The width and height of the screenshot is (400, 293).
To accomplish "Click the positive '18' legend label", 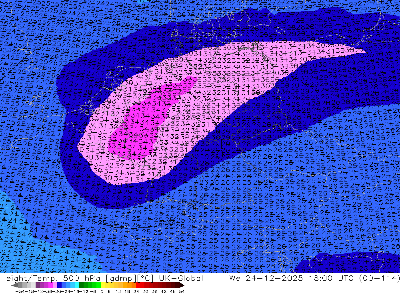I will pos(128,291).
